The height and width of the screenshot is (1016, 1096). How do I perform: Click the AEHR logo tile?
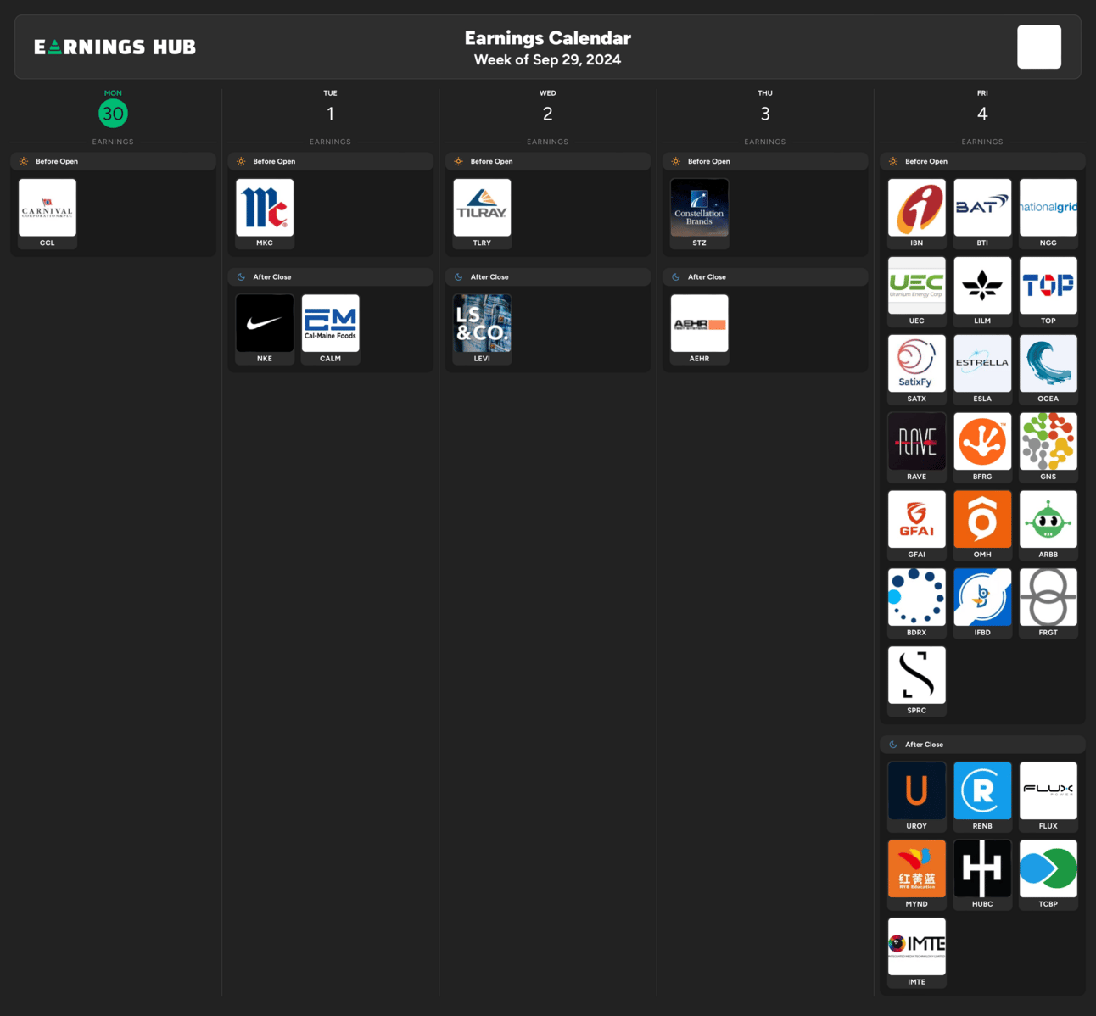click(699, 329)
